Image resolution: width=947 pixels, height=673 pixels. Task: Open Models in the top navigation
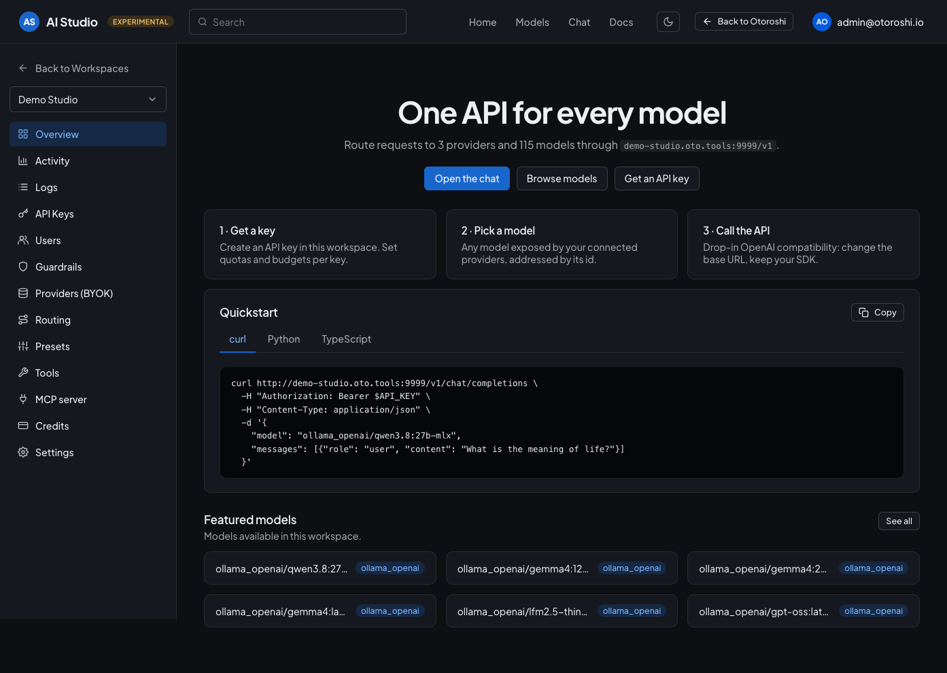coord(532,22)
